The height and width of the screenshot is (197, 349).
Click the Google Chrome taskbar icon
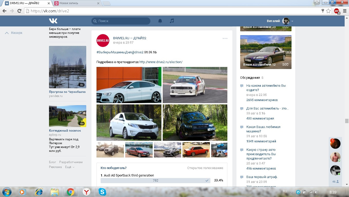click(71, 192)
